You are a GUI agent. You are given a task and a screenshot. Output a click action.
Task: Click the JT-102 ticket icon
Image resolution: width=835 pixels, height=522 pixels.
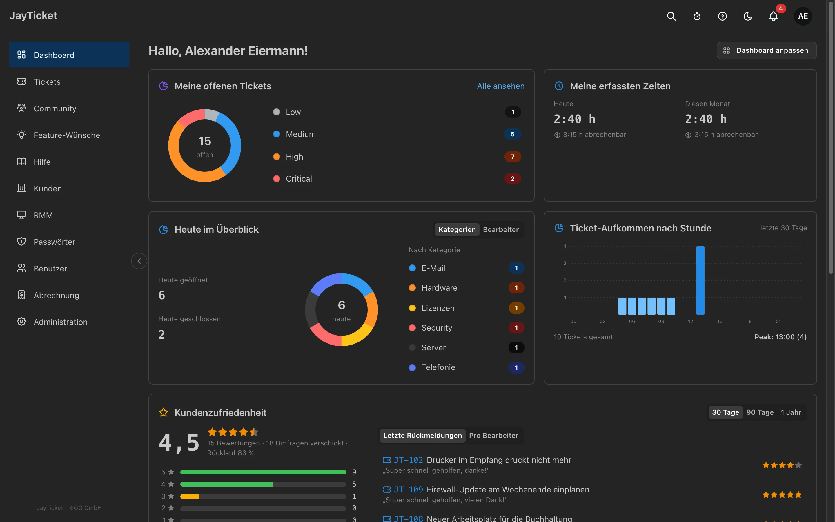point(386,460)
